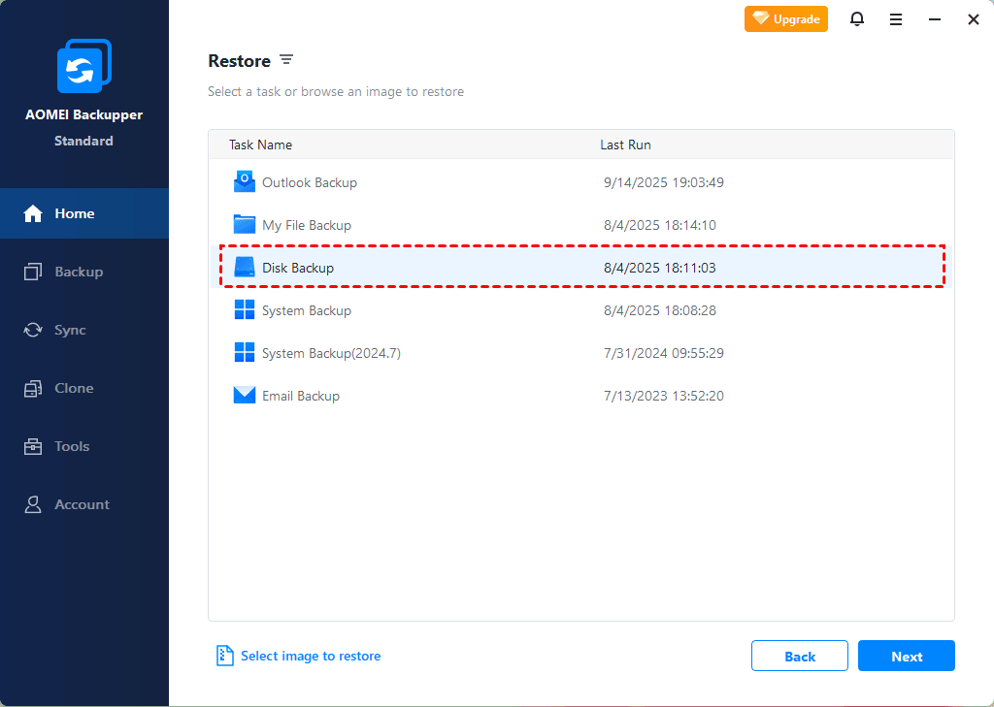994x707 pixels.
Task: Expand the sort options beside Restore heading
Action: point(286,60)
